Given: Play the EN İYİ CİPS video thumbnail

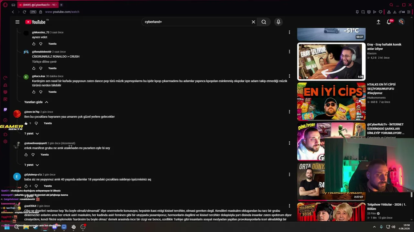Looking at the screenshot, I should tap(331, 101).
